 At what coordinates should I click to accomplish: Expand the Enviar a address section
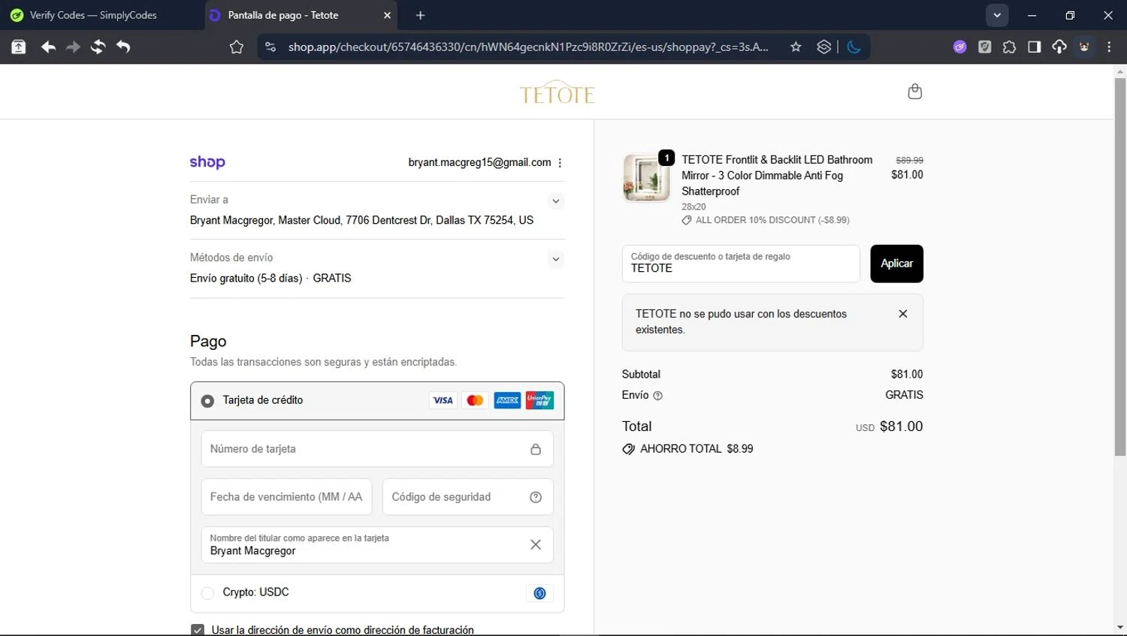[555, 201]
